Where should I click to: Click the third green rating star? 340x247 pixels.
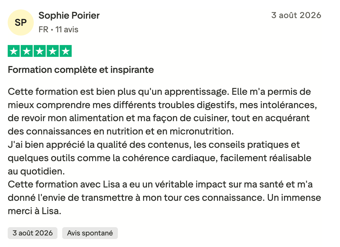(40, 51)
